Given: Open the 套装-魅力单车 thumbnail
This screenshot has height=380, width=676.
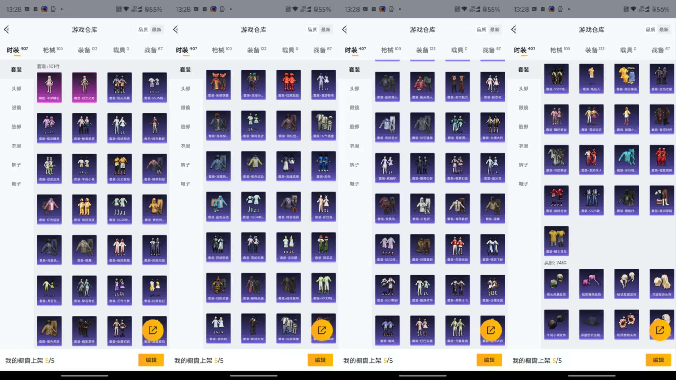Looking at the screenshot, I should [556, 241].
